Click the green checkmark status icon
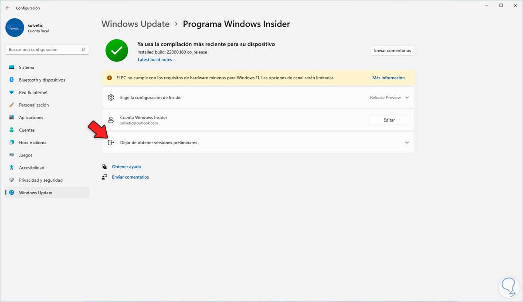This screenshot has width=523, height=302. tap(116, 51)
